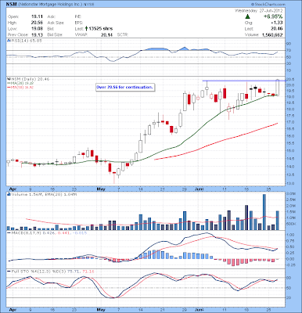302x313 pixels.
Task: Click the NSM (Daily) candlestick legend icon
Action: (9, 79)
